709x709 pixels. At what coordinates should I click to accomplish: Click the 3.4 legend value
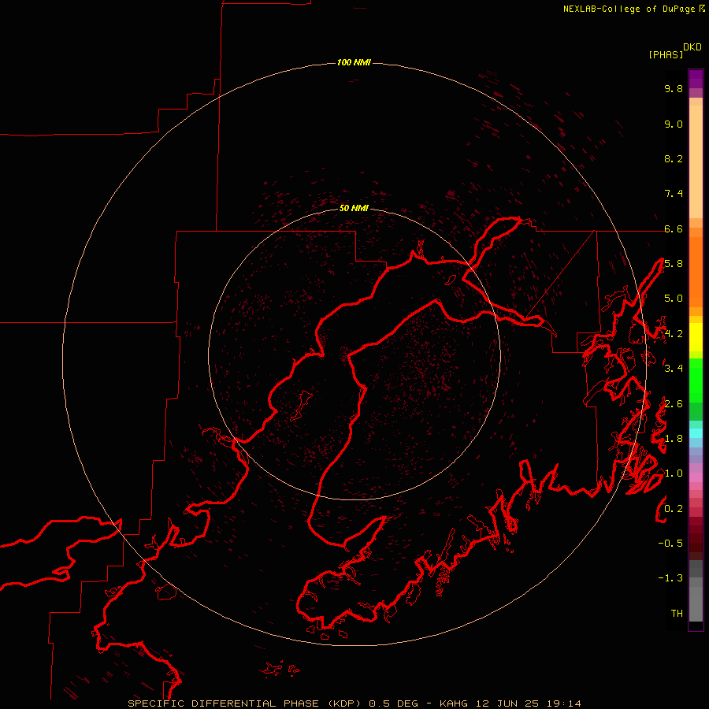pyautogui.click(x=674, y=369)
